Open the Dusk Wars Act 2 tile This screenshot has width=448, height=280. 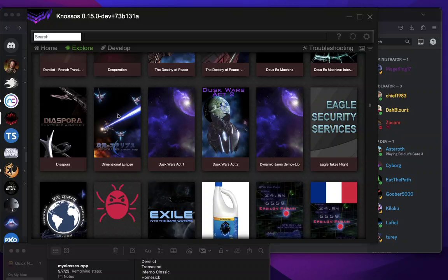(x=226, y=129)
